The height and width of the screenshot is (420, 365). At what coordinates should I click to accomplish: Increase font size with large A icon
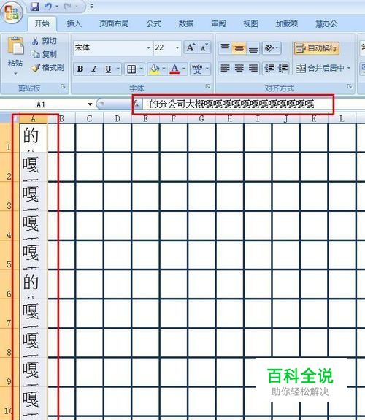point(191,47)
